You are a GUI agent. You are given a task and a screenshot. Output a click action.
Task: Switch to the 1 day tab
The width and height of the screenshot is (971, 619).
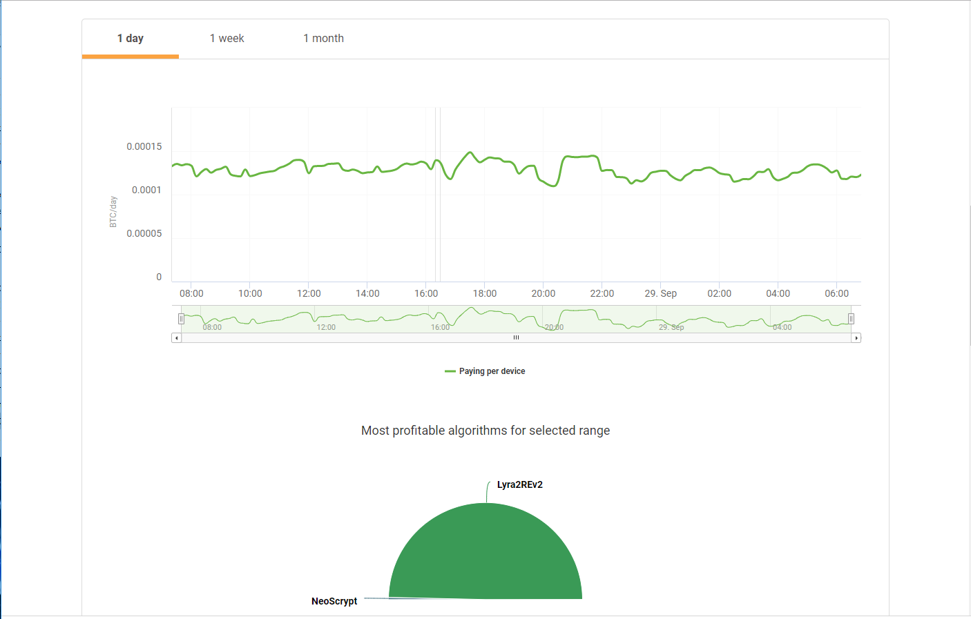(x=131, y=39)
